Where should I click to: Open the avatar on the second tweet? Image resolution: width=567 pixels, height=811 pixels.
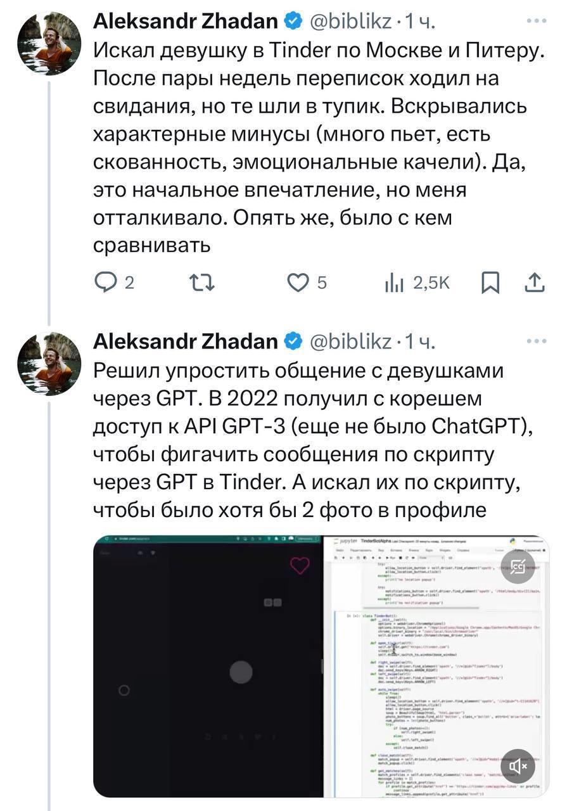(49, 364)
